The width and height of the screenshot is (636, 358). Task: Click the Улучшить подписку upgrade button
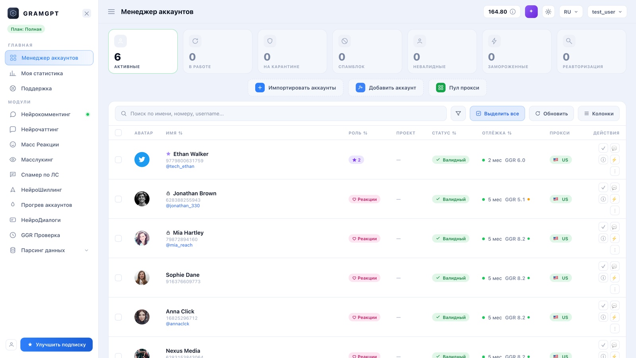(x=56, y=344)
